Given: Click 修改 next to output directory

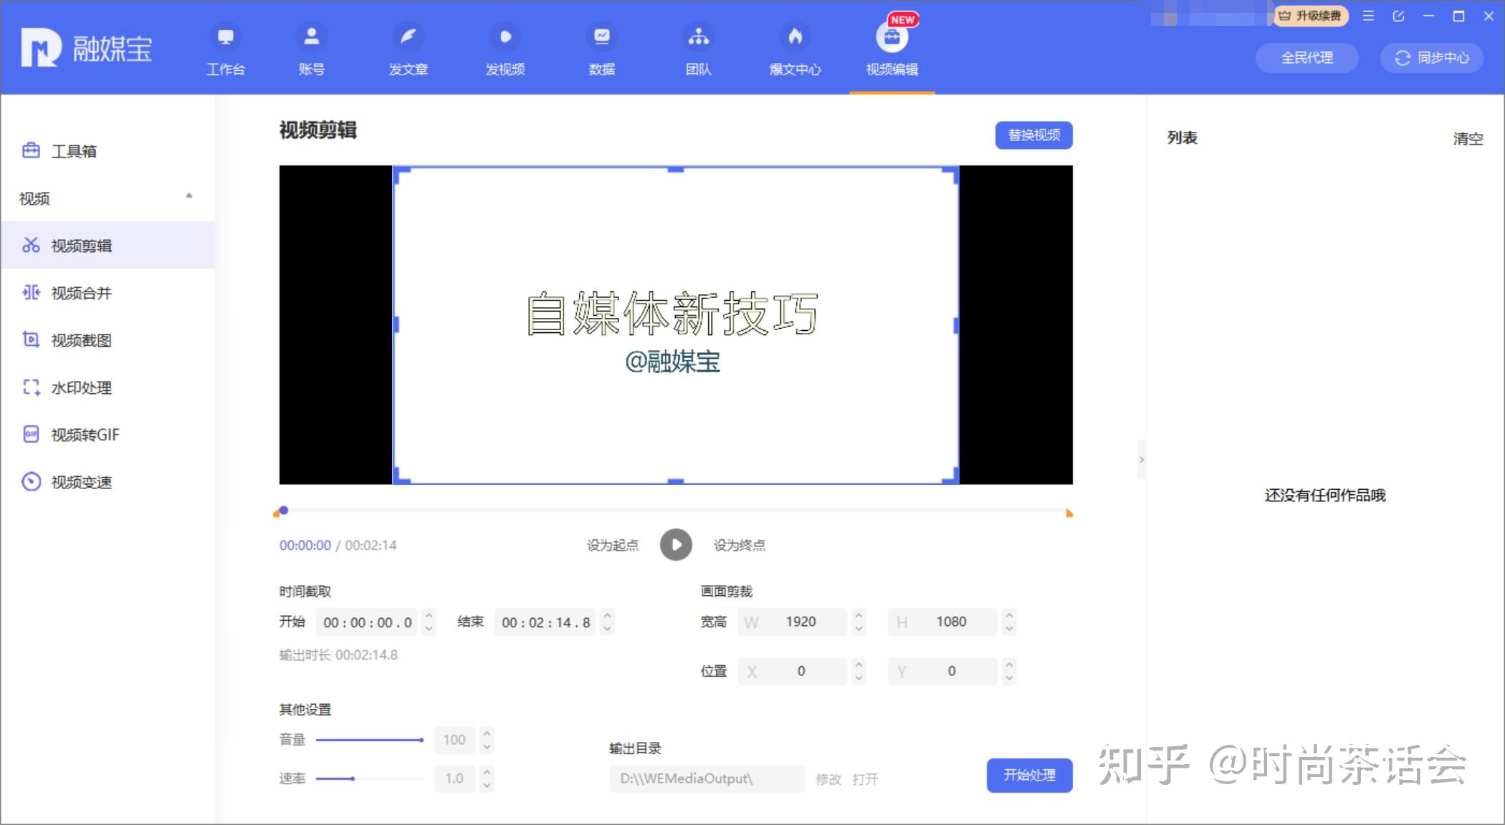Looking at the screenshot, I should [828, 779].
